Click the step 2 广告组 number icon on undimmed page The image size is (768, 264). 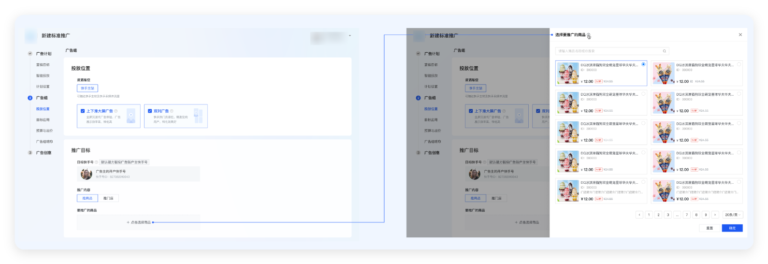coord(30,98)
